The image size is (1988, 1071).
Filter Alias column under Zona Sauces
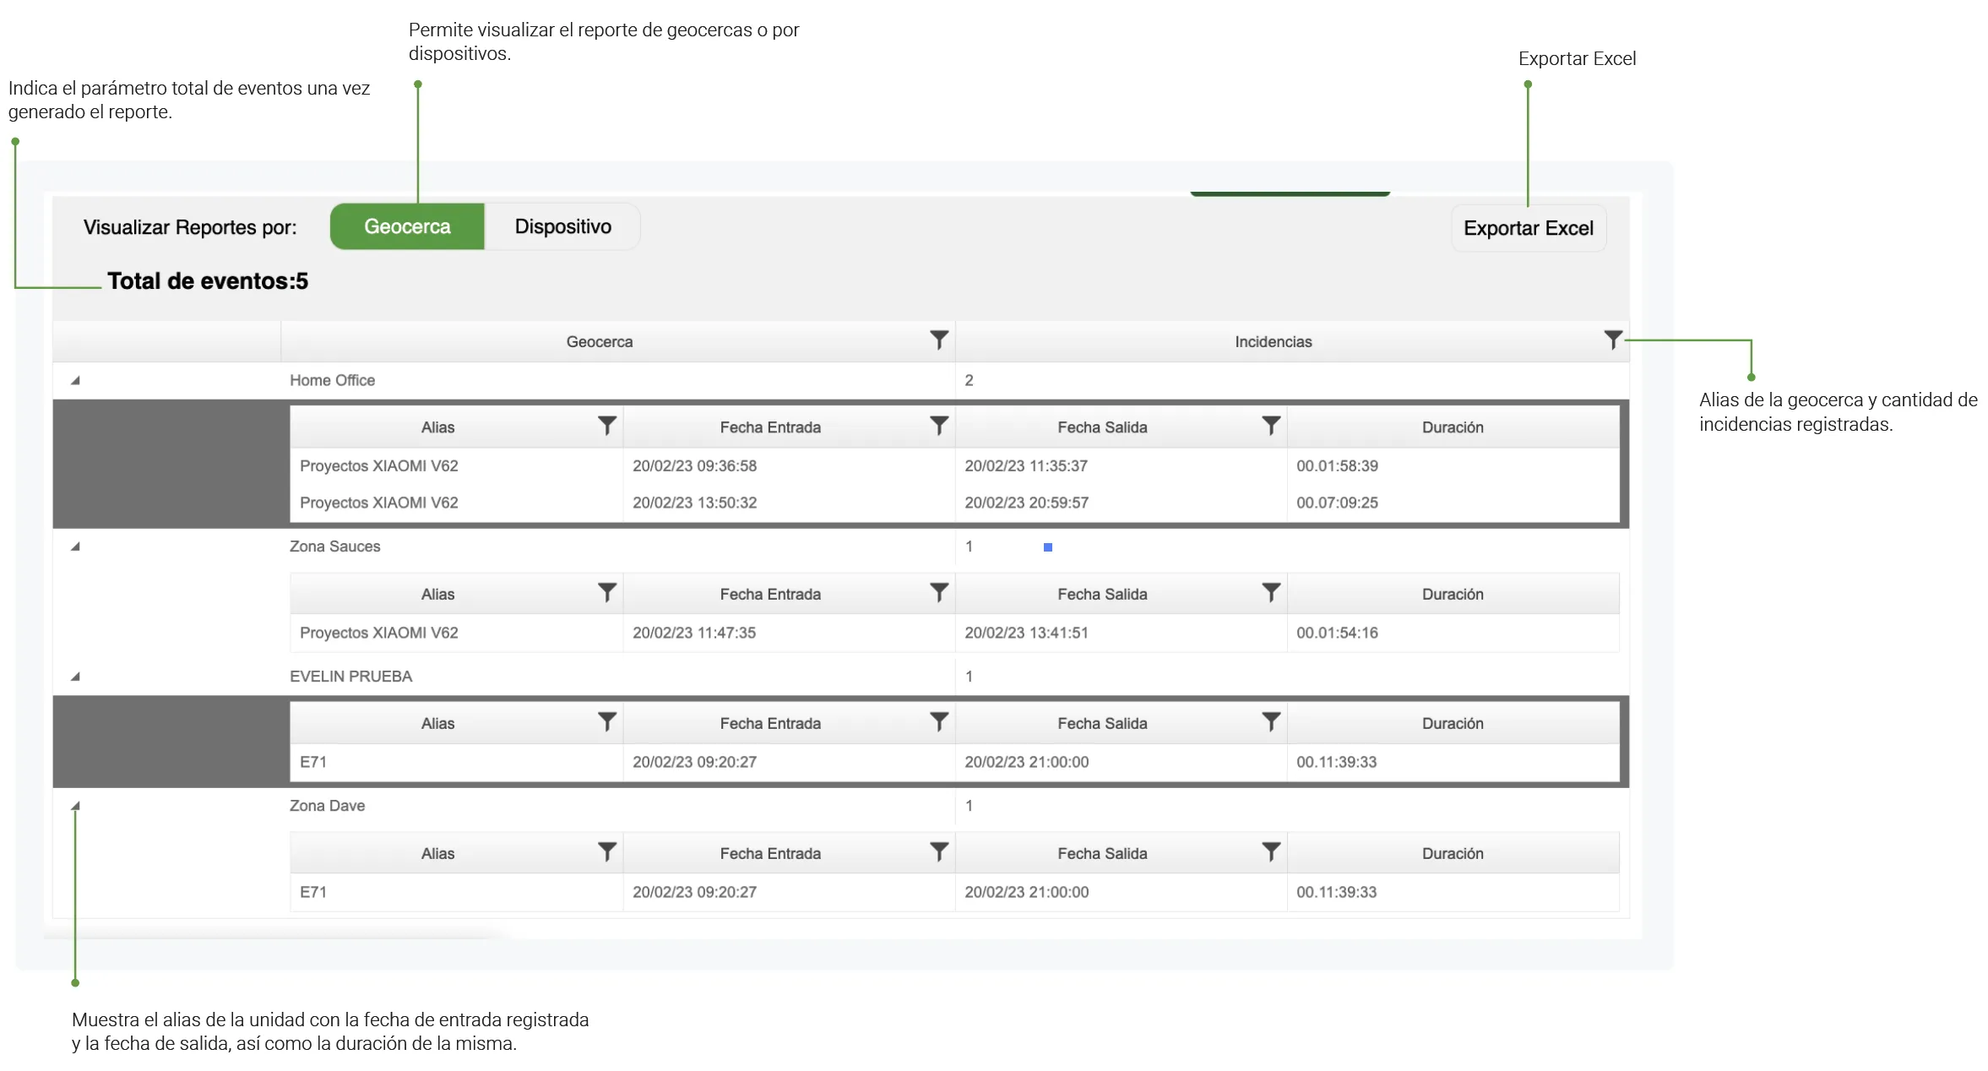606,593
